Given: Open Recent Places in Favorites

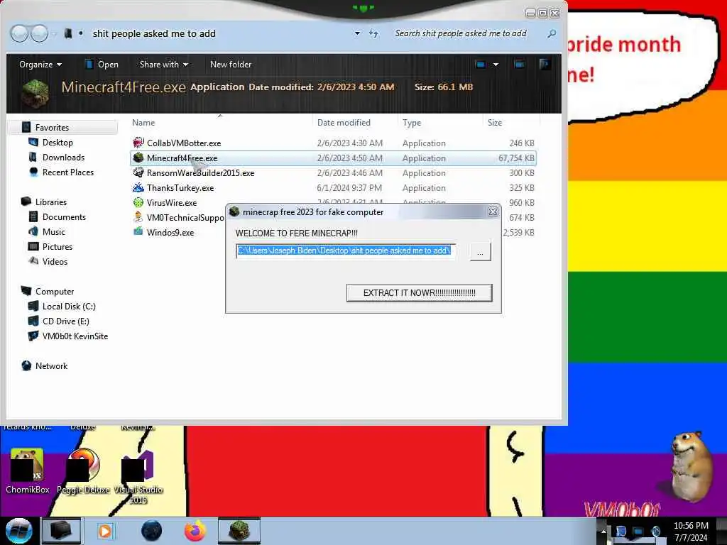Looking at the screenshot, I should (67, 172).
